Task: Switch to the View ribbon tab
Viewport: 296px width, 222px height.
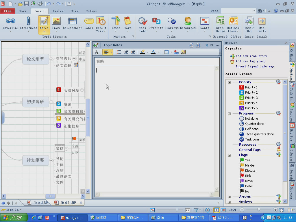Action: (75, 11)
